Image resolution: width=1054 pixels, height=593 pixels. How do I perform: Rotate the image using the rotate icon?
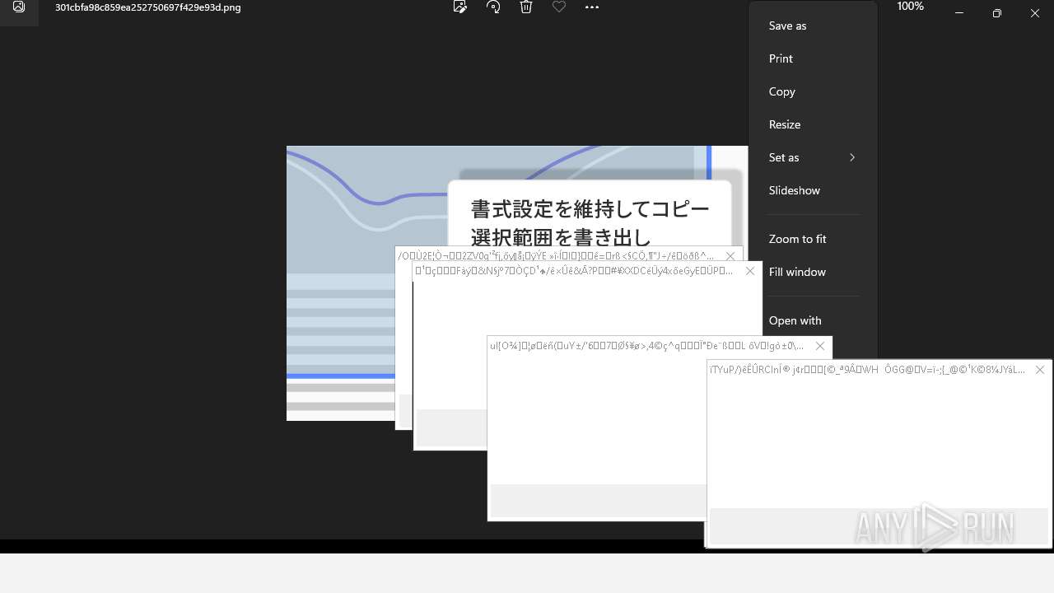493,7
